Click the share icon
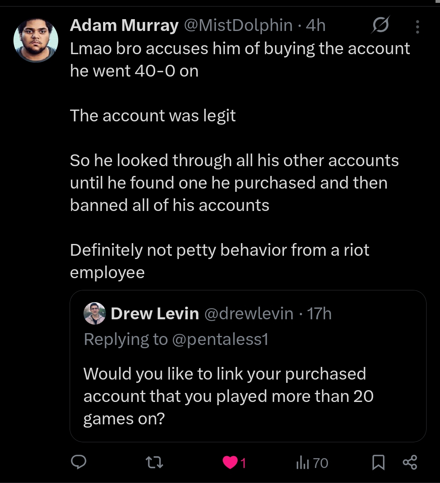This screenshot has width=440, height=483. (409, 462)
